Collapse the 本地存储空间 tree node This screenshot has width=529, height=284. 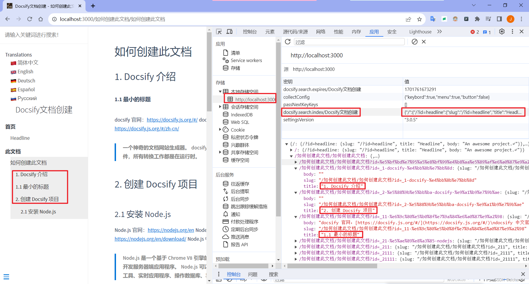[x=220, y=91]
